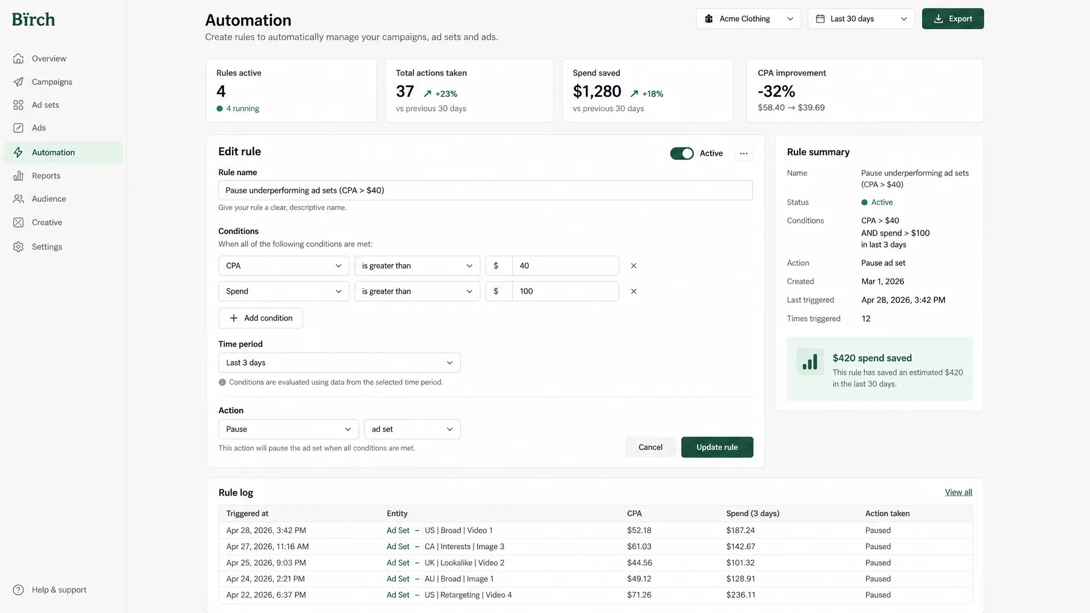
Task: Click the Help & support question icon
Action: coord(19,590)
